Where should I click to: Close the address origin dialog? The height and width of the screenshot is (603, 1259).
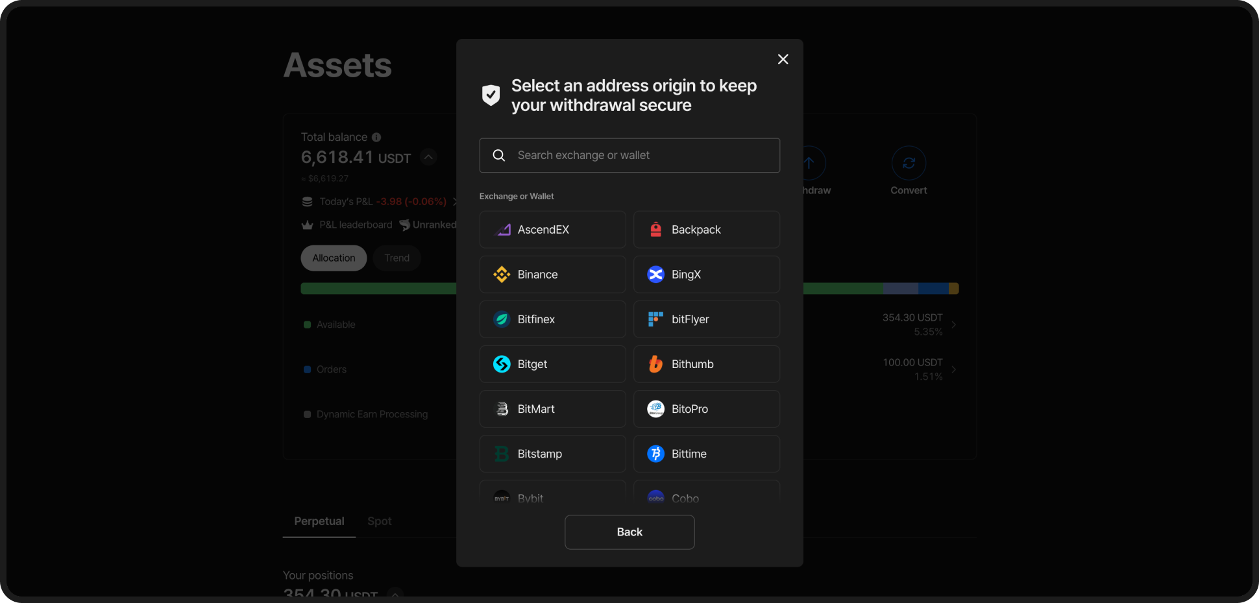pos(783,59)
